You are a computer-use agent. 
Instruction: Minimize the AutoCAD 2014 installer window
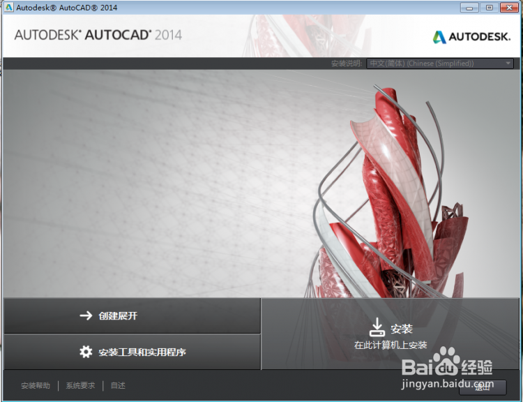click(469, 8)
